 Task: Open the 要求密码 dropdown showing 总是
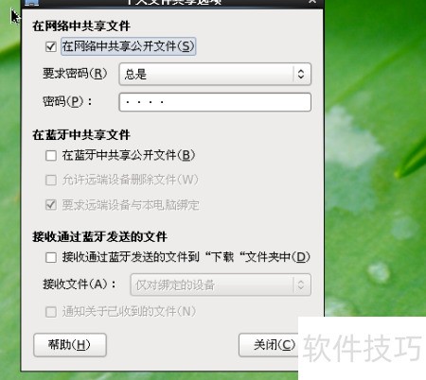click(215, 74)
